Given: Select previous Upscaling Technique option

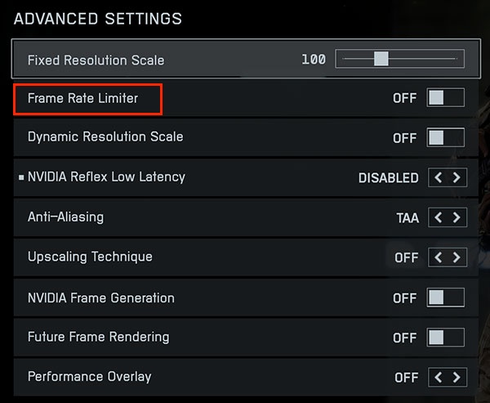Looking at the screenshot, I should coord(438,257).
